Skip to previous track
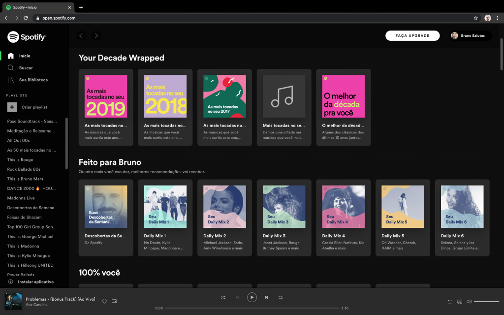504x315 pixels. pyautogui.click(x=238, y=297)
